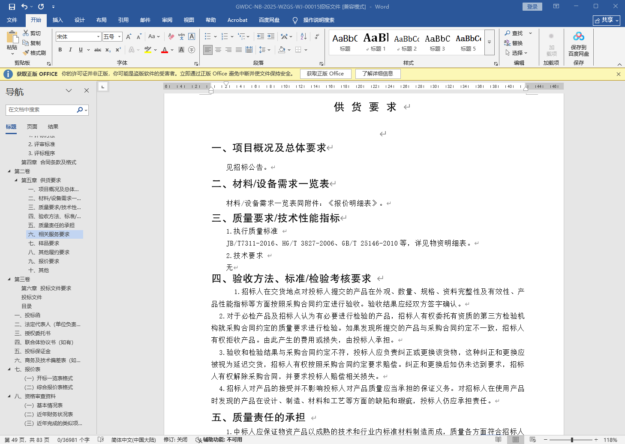Decrease paragraph indent
625x444 pixels.
[x=261, y=37]
